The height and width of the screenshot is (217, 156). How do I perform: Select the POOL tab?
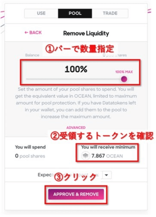coord(75,13)
